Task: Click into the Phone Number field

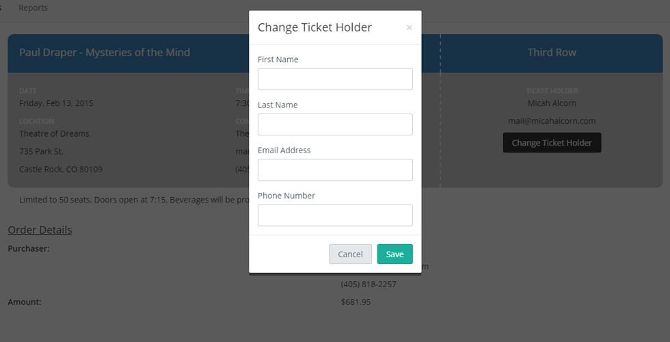Action: (x=335, y=215)
